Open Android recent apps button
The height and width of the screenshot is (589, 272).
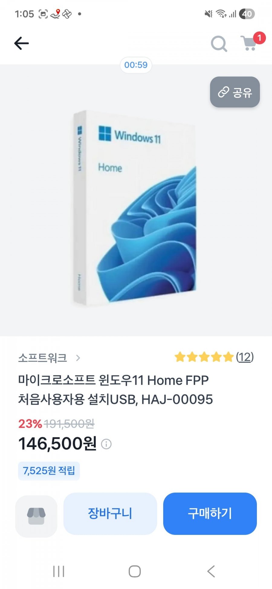point(59,571)
